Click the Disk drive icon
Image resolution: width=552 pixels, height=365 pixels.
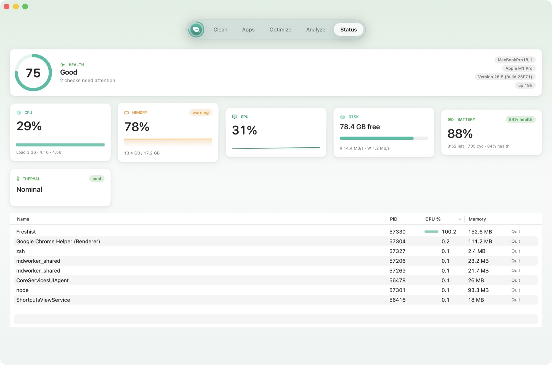pyautogui.click(x=343, y=117)
